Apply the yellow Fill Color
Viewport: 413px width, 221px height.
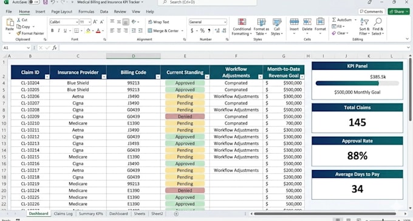coord(88,30)
